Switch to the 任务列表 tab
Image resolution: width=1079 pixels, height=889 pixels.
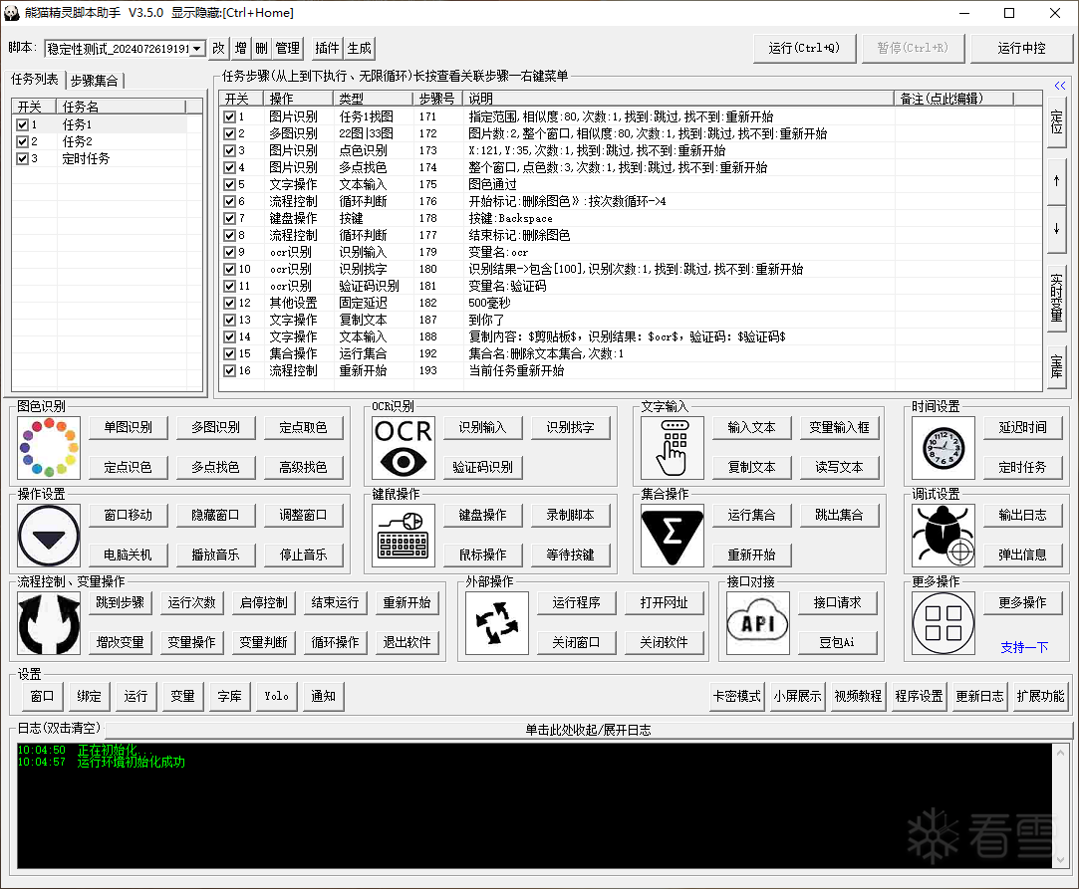(x=35, y=79)
